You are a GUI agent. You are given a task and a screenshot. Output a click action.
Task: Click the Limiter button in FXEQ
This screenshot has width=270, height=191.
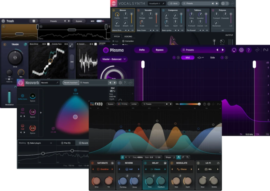click(x=134, y=104)
